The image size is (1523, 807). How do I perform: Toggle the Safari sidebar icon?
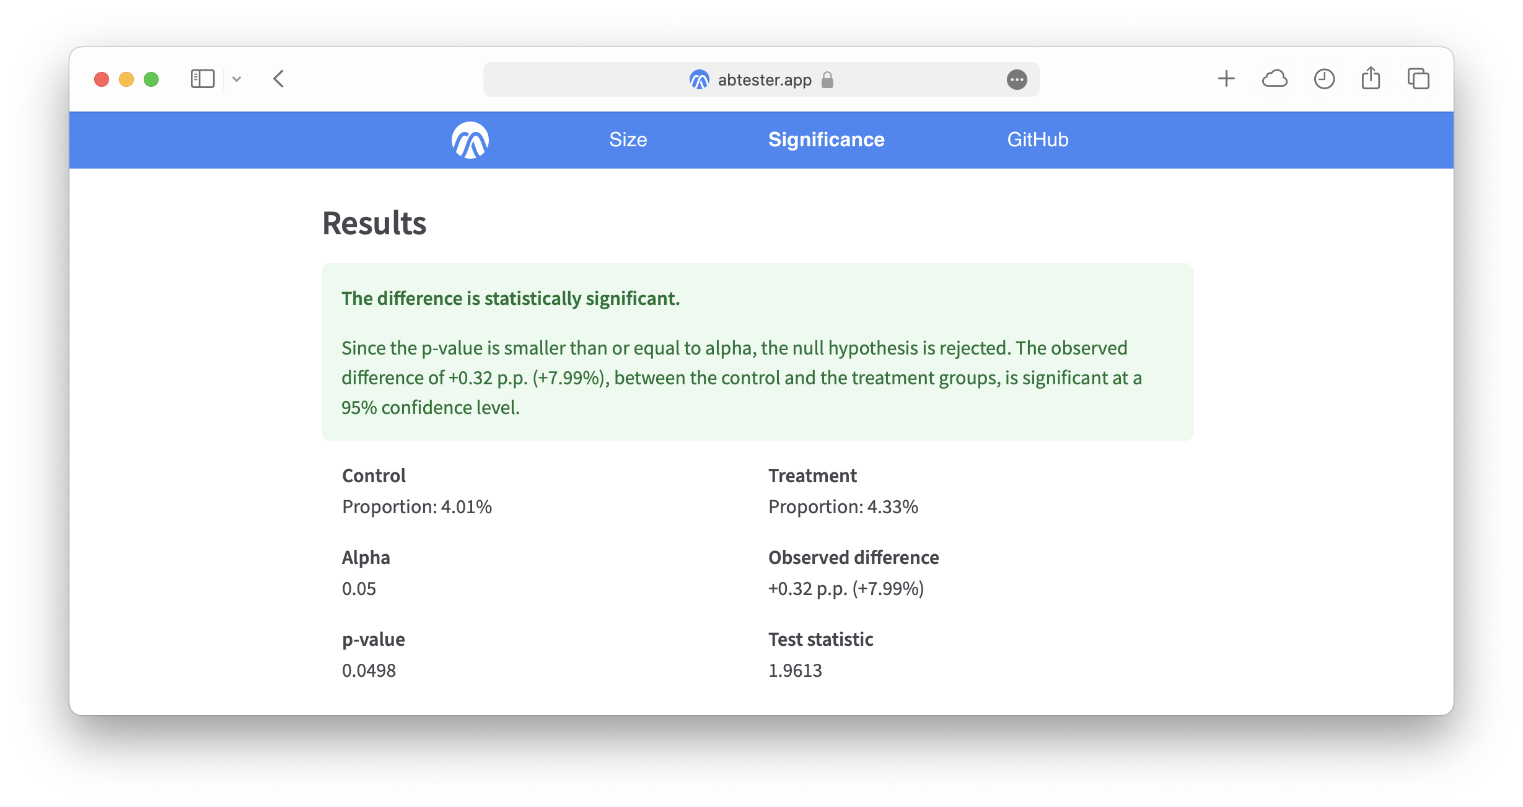[203, 79]
